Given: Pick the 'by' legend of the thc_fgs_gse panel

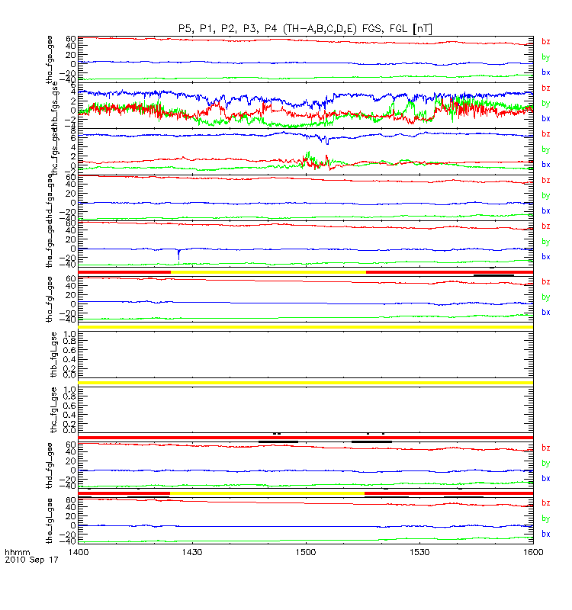Looking at the screenshot, I should (x=545, y=149).
